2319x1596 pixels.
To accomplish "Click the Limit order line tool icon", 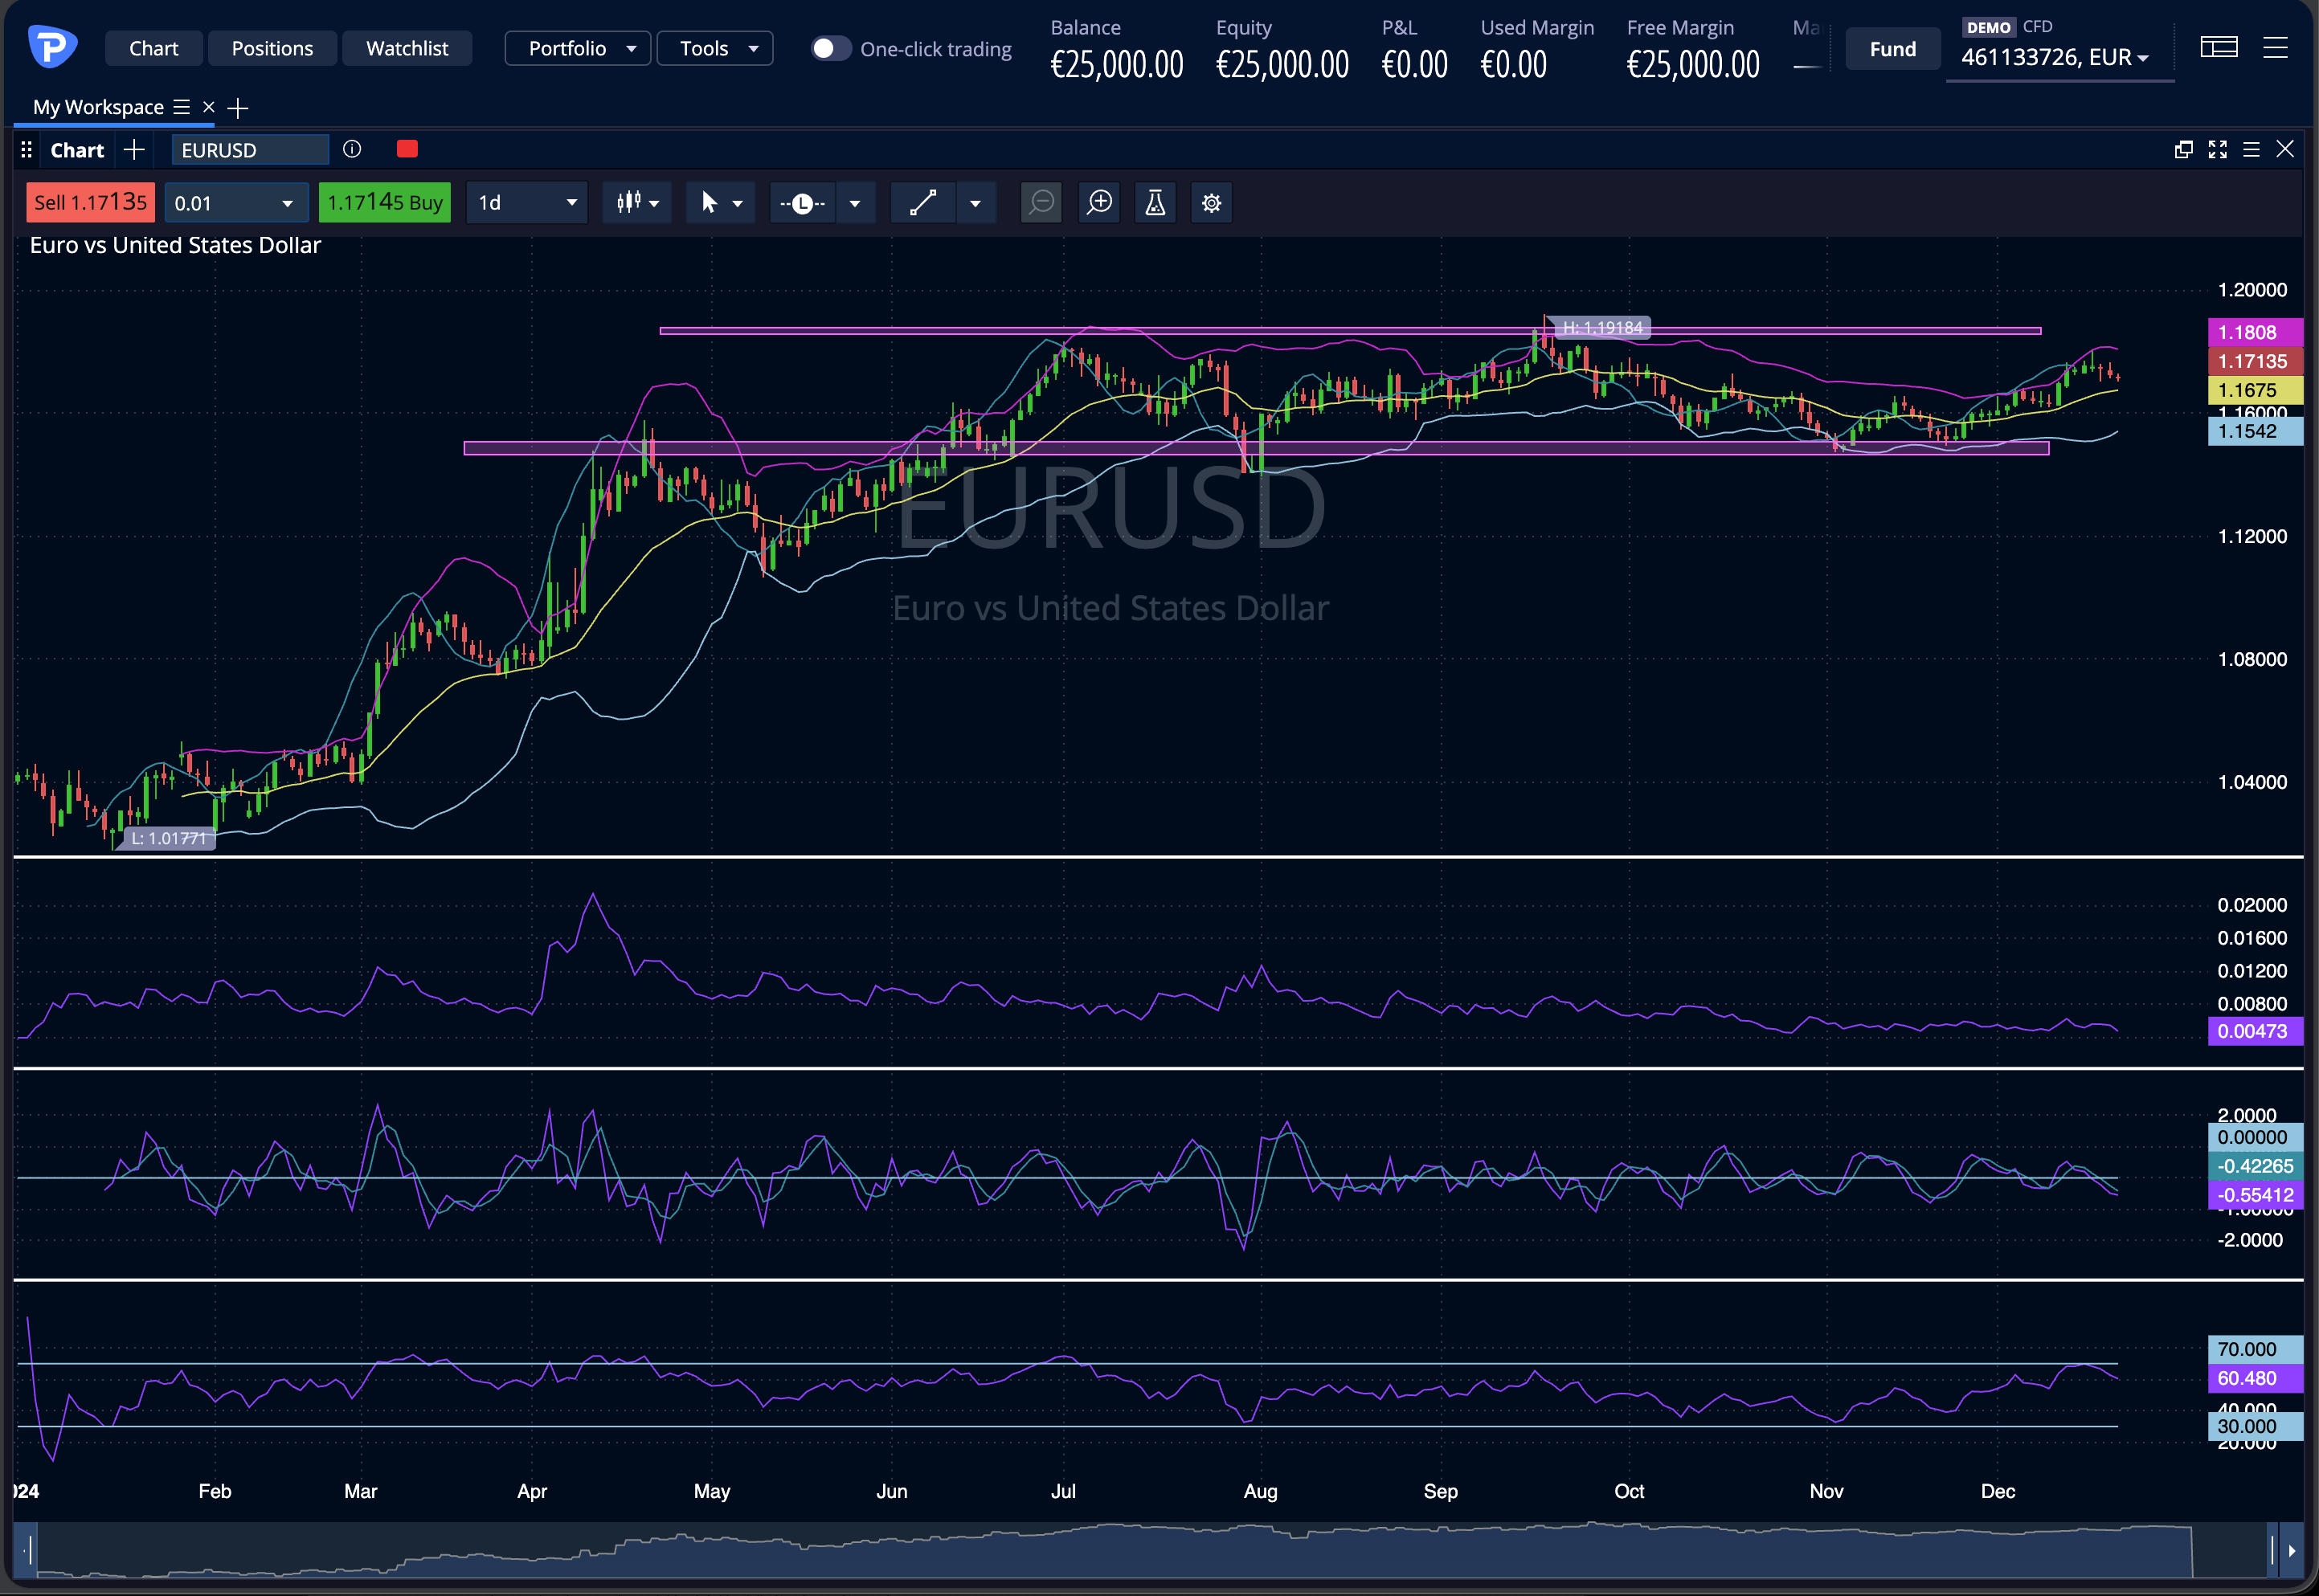I will point(803,203).
